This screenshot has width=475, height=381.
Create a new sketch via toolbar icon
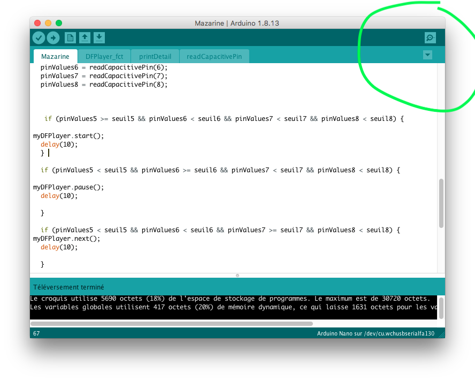point(70,37)
